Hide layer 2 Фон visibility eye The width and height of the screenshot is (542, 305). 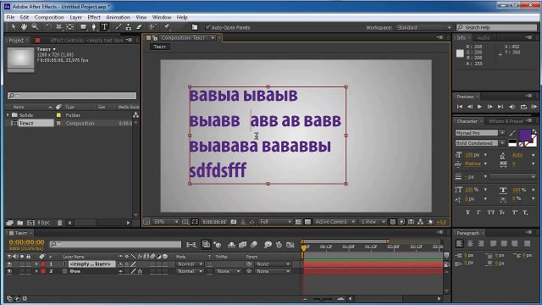(9, 271)
